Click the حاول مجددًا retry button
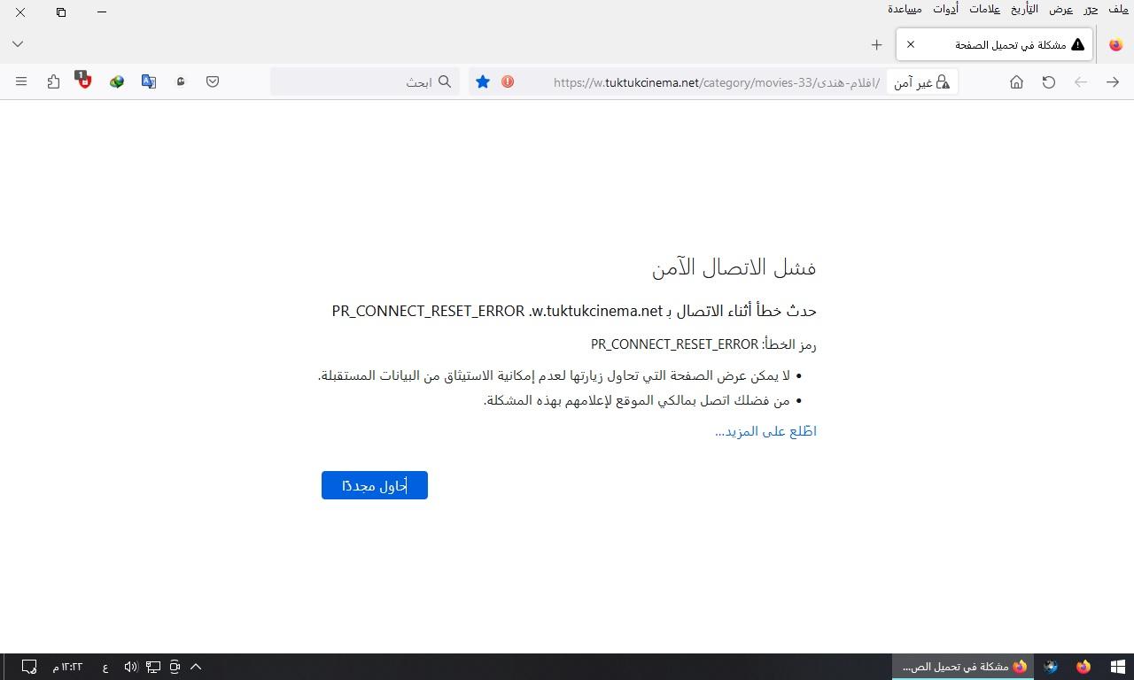The height and width of the screenshot is (680, 1134). 375,485
